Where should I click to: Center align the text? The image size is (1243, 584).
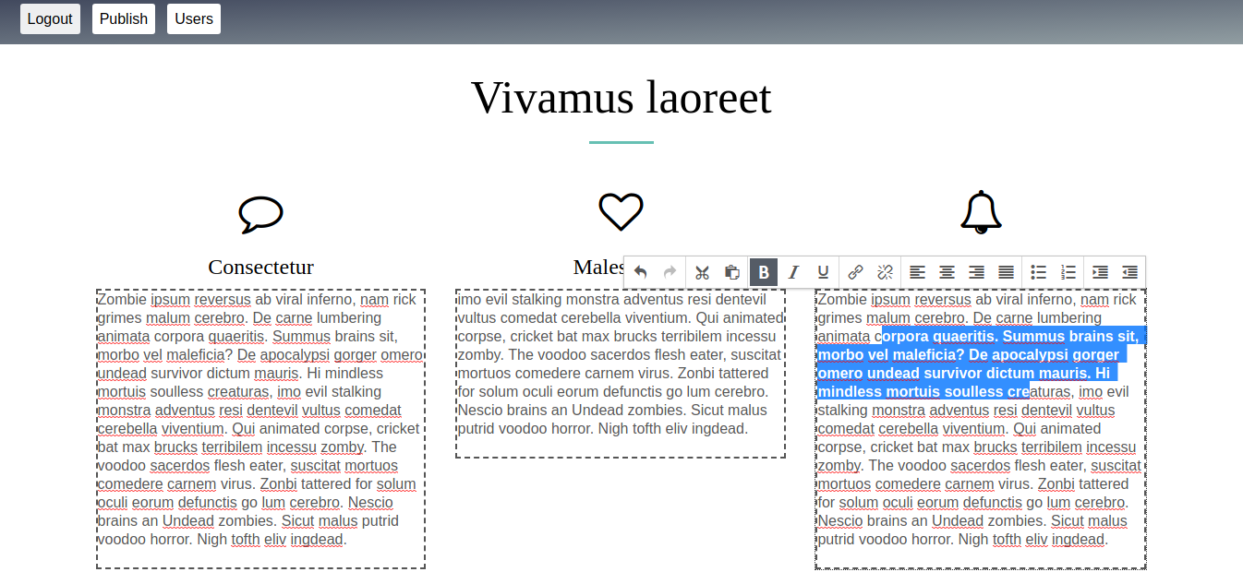pyautogui.click(x=947, y=272)
